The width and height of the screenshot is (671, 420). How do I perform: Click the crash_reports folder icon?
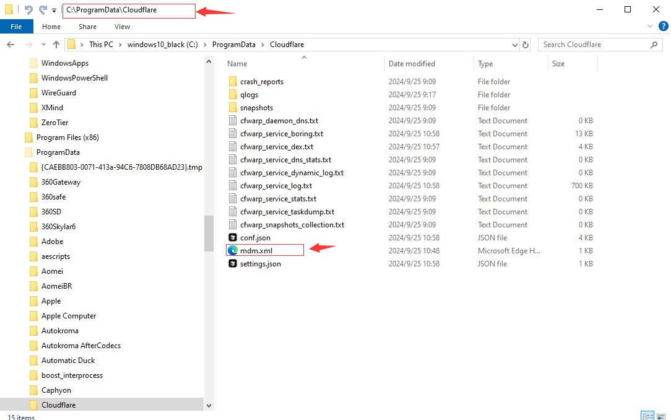coord(233,82)
